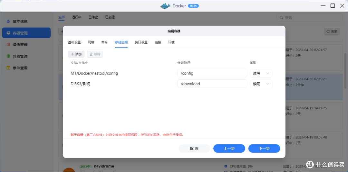The height and width of the screenshot is (172, 348).
Task: Open the 环境 tab
Action: coord(171,42)
